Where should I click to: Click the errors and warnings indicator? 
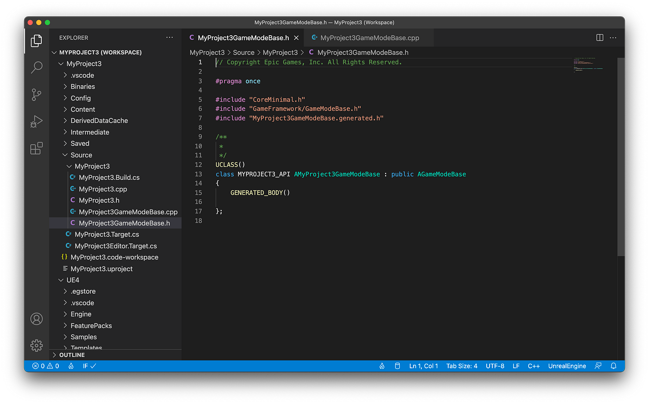click(x=45, y=366)
